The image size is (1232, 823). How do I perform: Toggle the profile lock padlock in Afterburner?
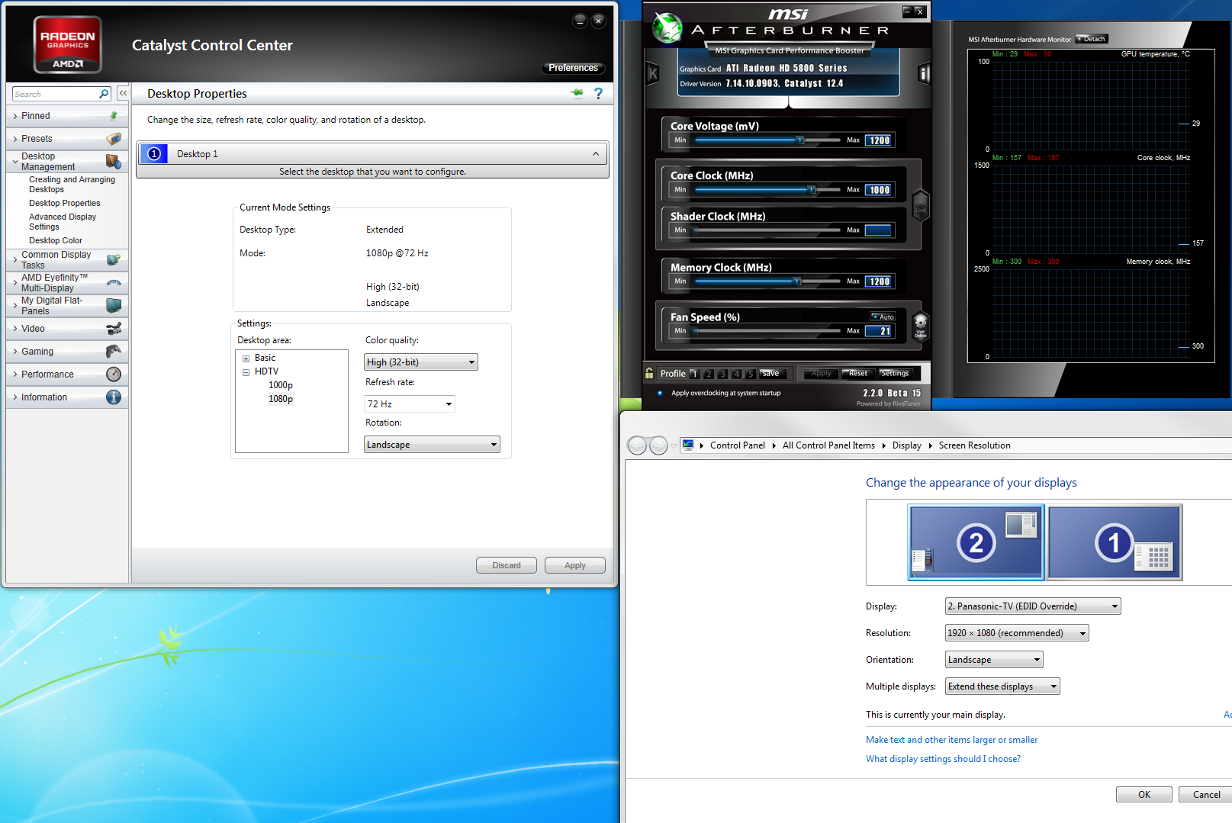pyautogui.click(x=649, y=373)
